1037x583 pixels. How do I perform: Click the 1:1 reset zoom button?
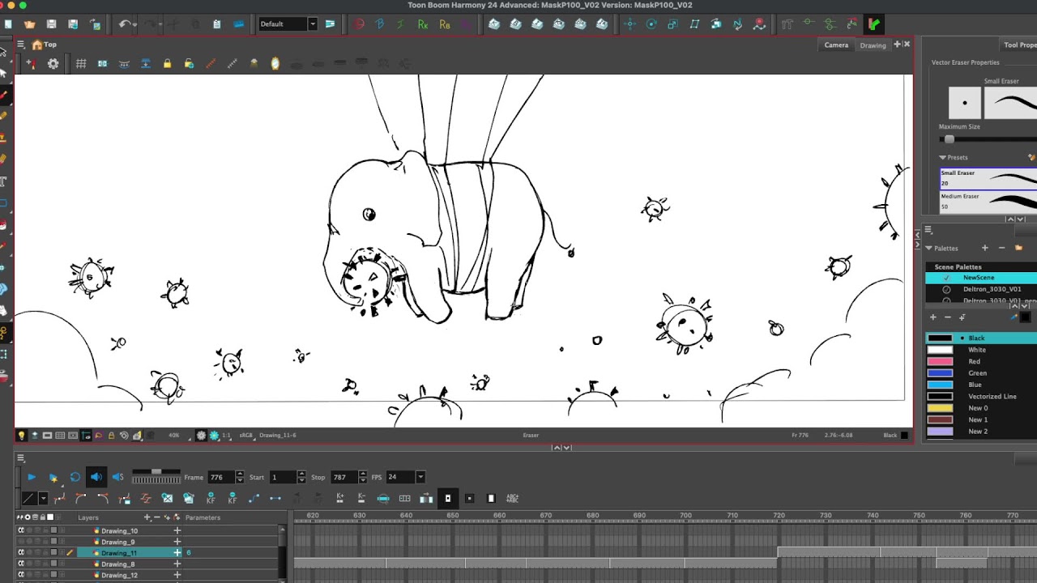226,436
